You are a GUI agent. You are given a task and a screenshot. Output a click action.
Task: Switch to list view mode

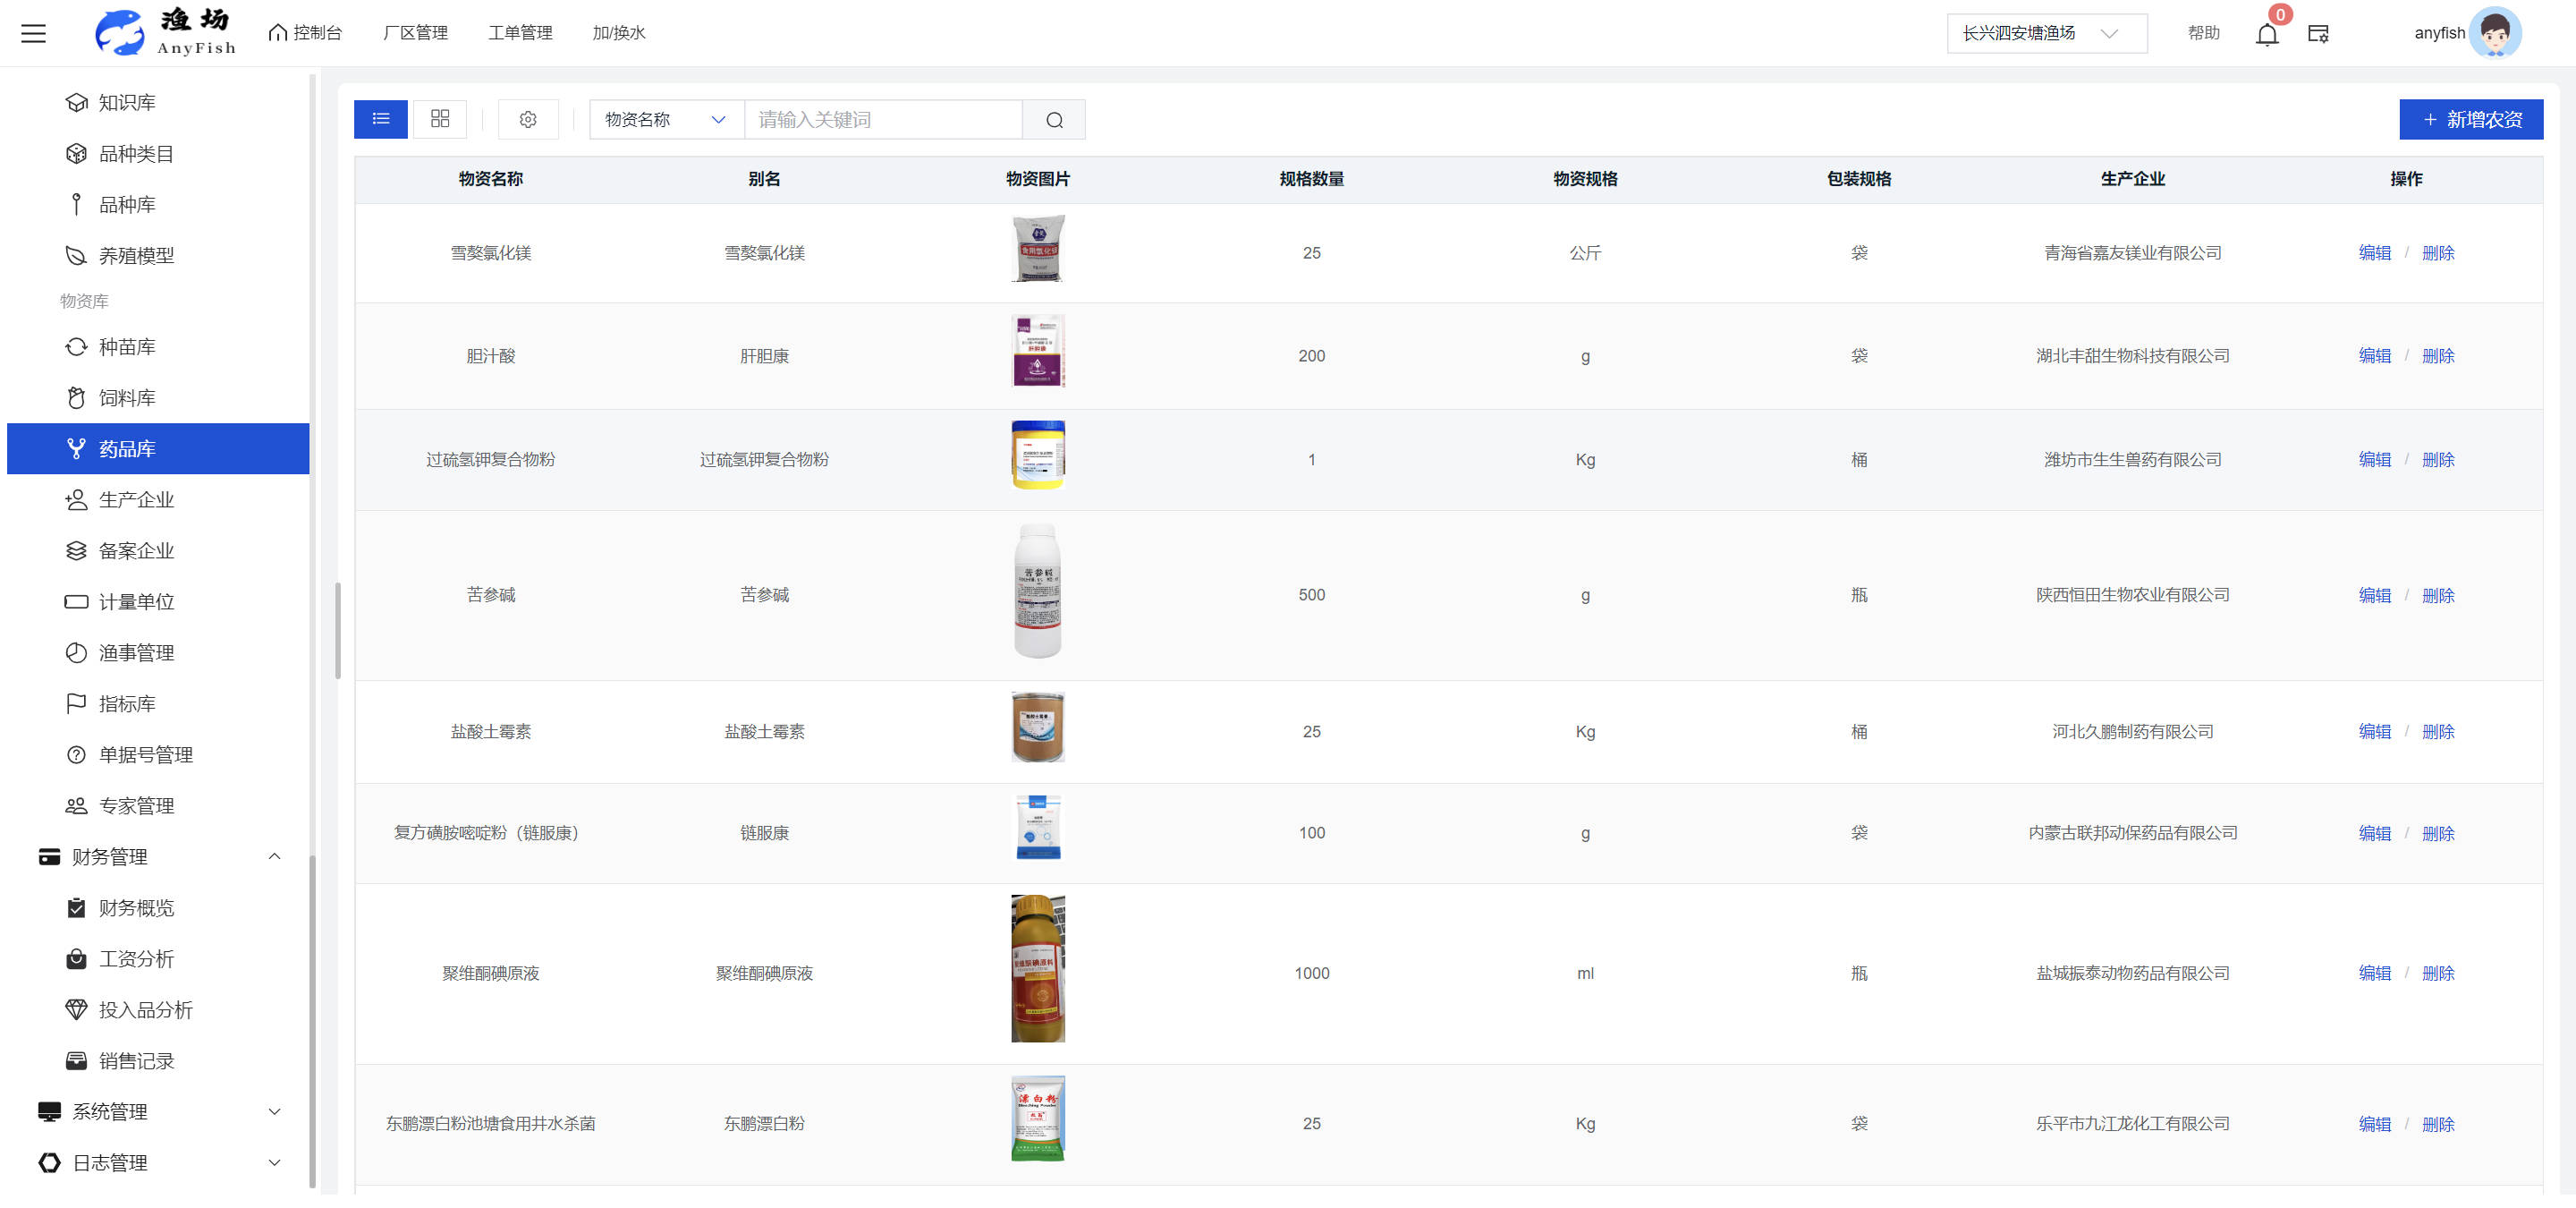[380, 119]
